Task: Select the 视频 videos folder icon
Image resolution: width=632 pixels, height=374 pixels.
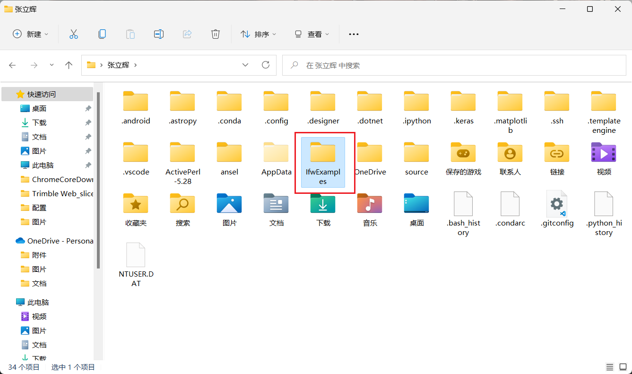Action: pos(604,158)
